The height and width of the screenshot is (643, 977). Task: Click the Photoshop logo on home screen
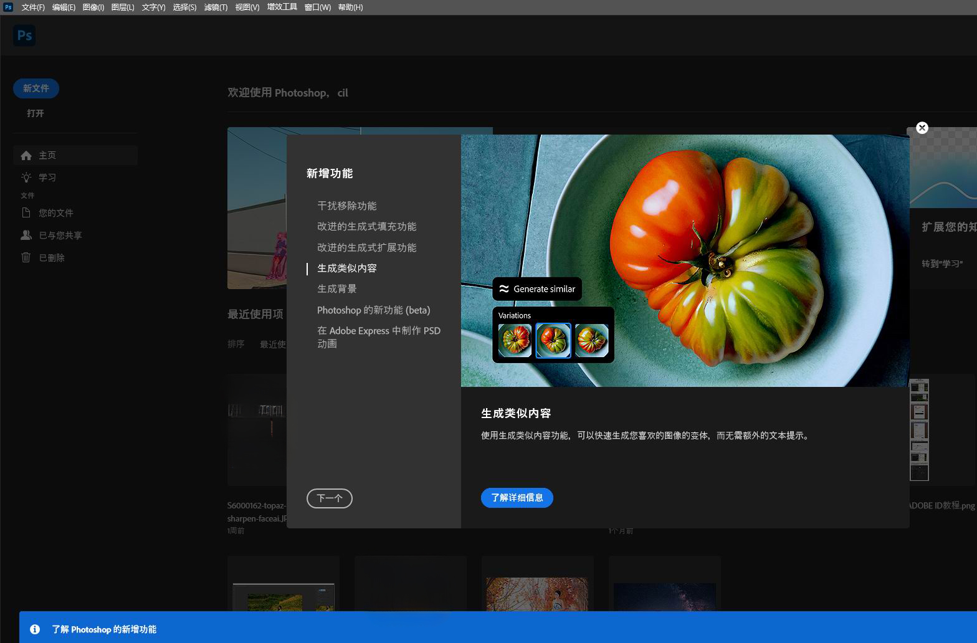[x=24, y=36]
